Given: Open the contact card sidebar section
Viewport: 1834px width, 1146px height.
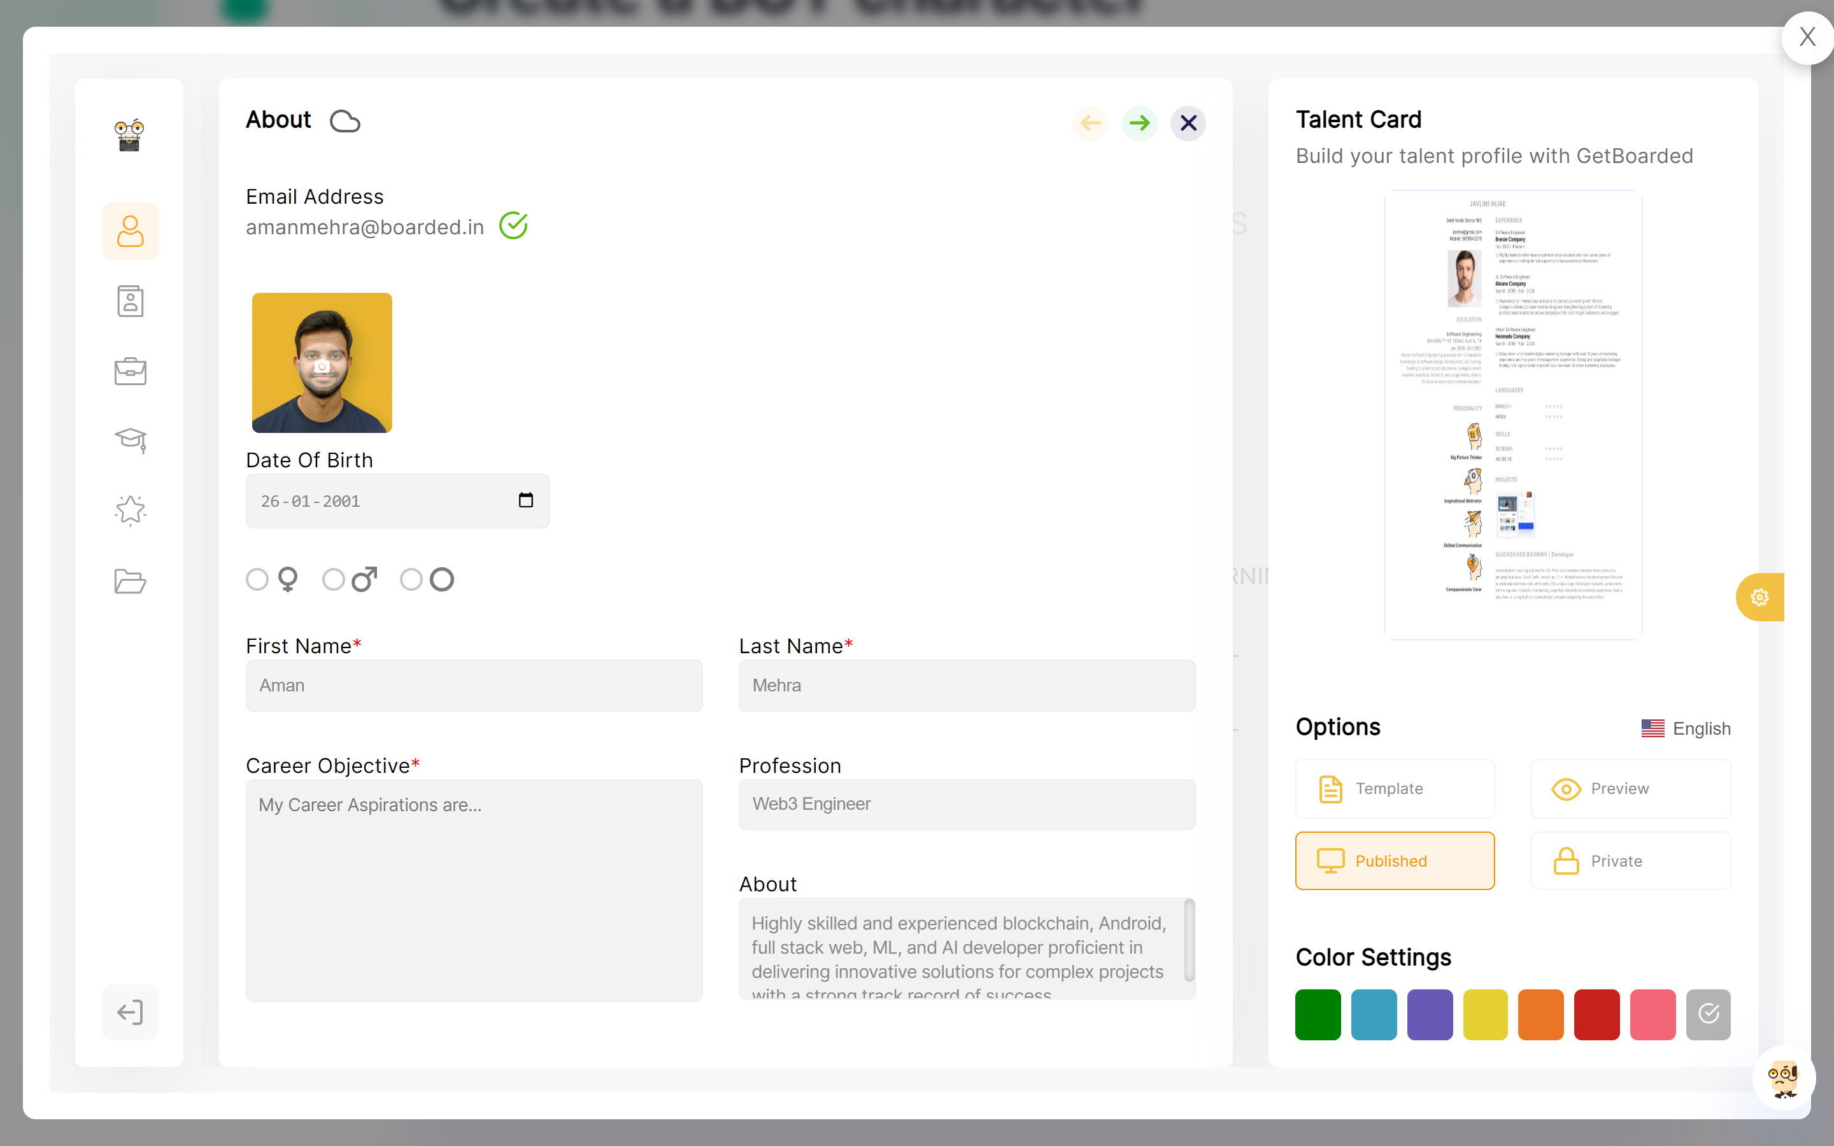Looking at the screenshot, I should click(131, 301).
